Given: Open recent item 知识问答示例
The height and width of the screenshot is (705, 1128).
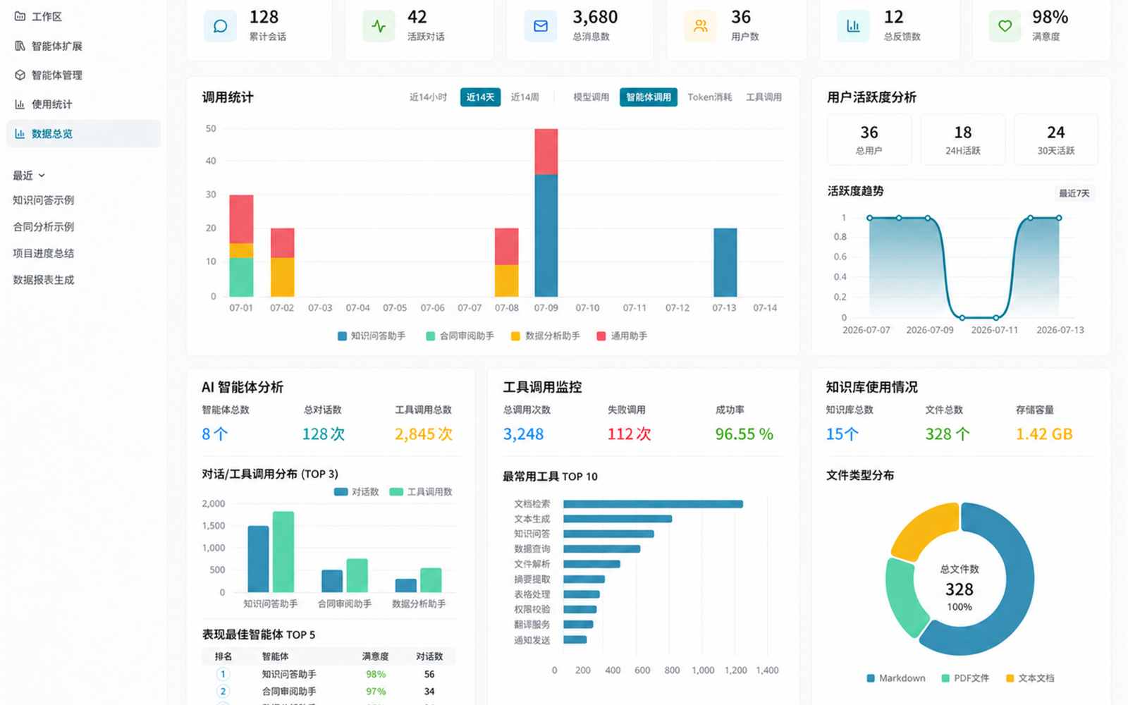Looking at the screenshot, I should [x=43, y=200].
